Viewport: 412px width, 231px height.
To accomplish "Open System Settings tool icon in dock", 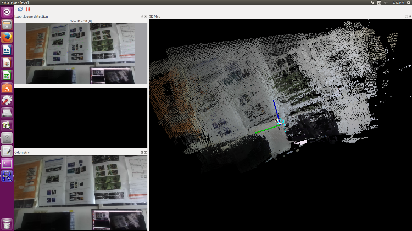I will click(x=7, y=100).
